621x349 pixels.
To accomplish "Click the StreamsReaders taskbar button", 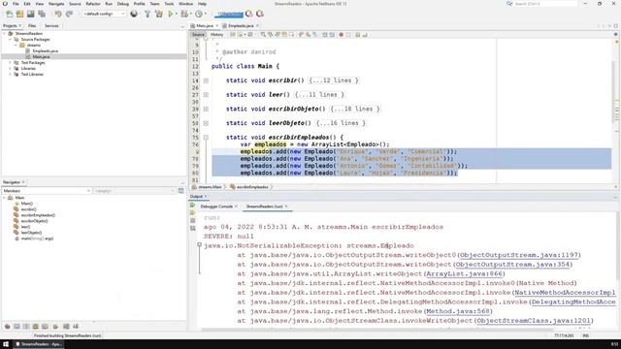I will 39,344.
